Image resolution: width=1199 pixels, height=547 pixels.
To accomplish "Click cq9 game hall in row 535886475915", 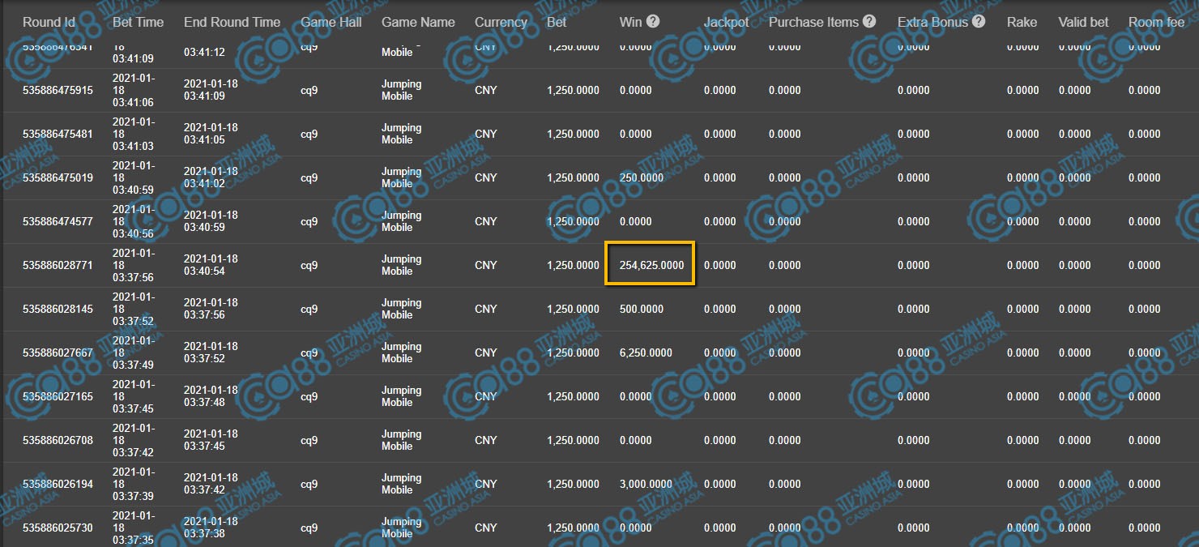I will [x=309, y=90].
